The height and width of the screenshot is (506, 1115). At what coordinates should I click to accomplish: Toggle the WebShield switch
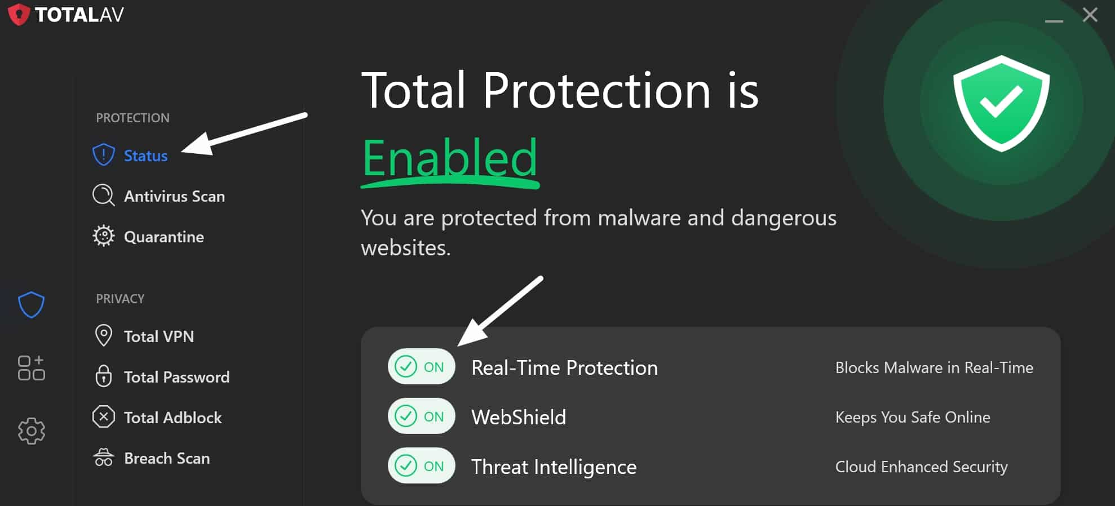click(421, 416)
